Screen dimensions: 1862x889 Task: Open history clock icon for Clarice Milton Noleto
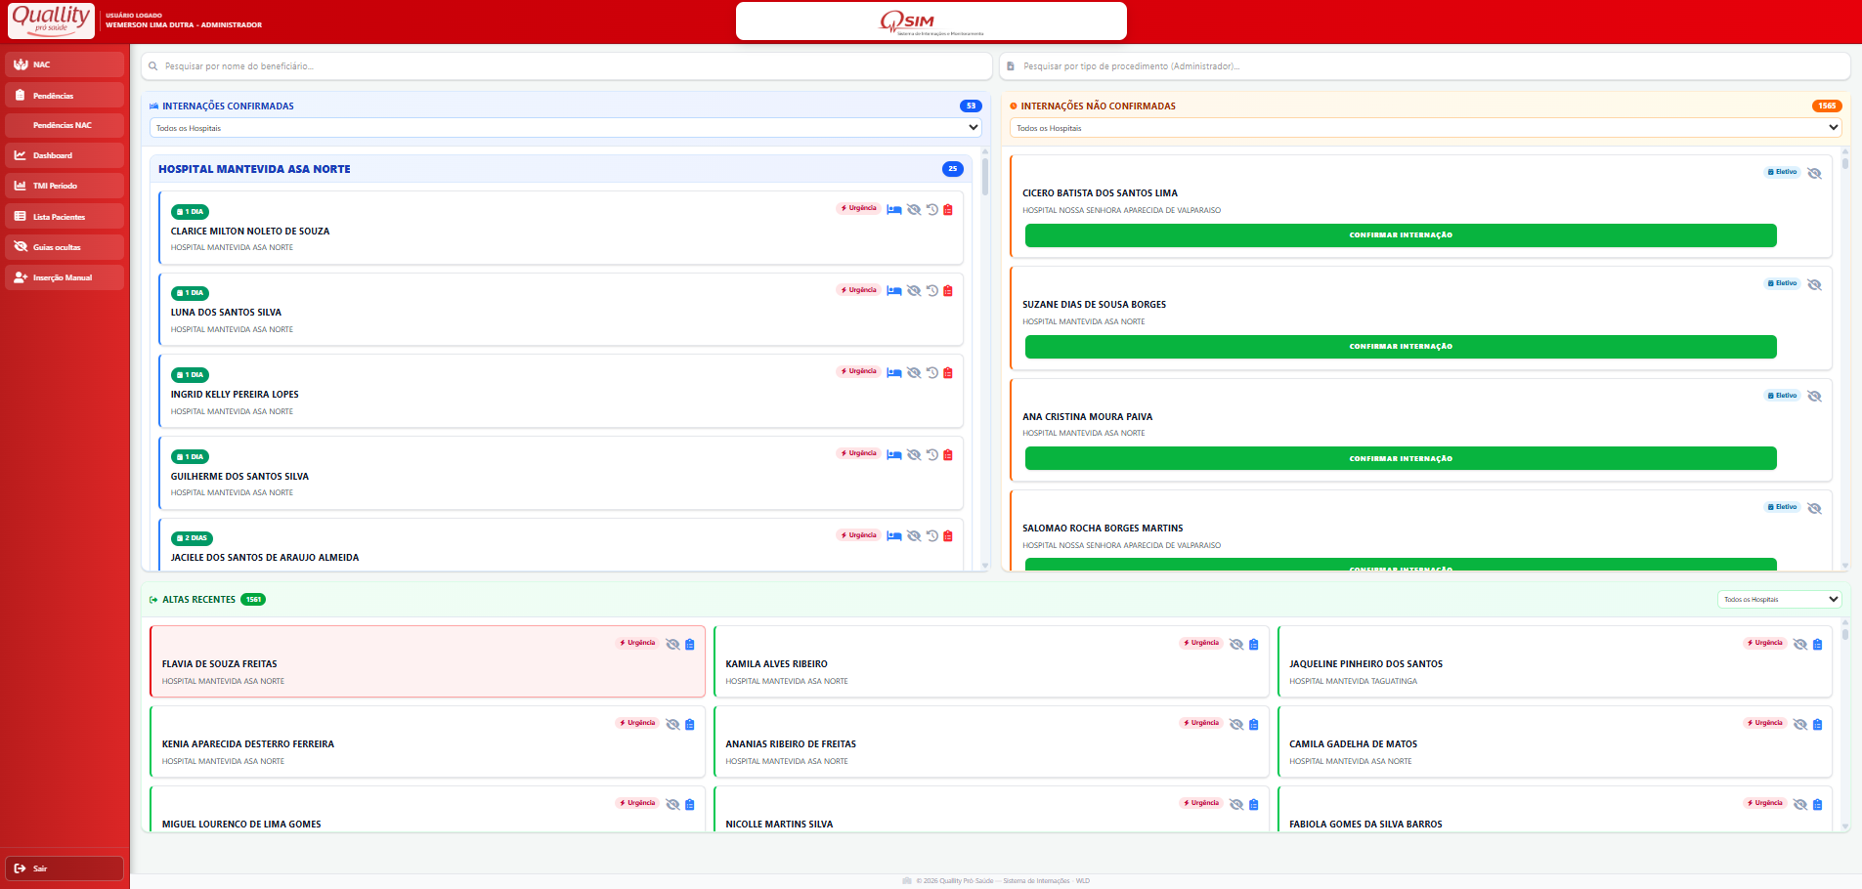[x=932, y=209]
